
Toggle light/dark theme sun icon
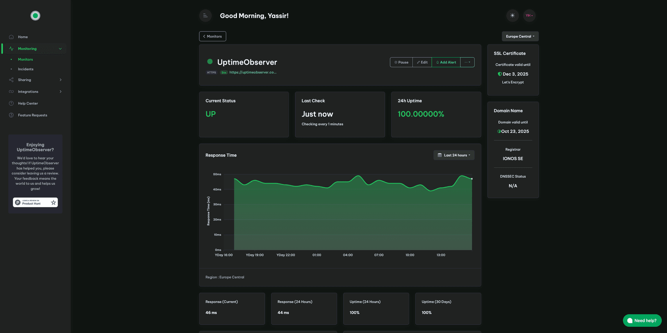point(512,16)
